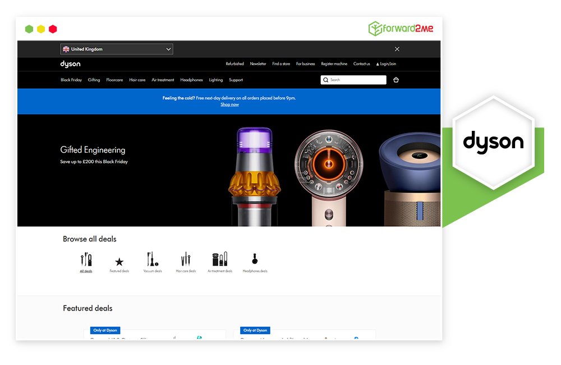The image size is (561, 365).
Task: Select Hair care in navigation bar
Action: pyautogui.click(x=137, y=80)
